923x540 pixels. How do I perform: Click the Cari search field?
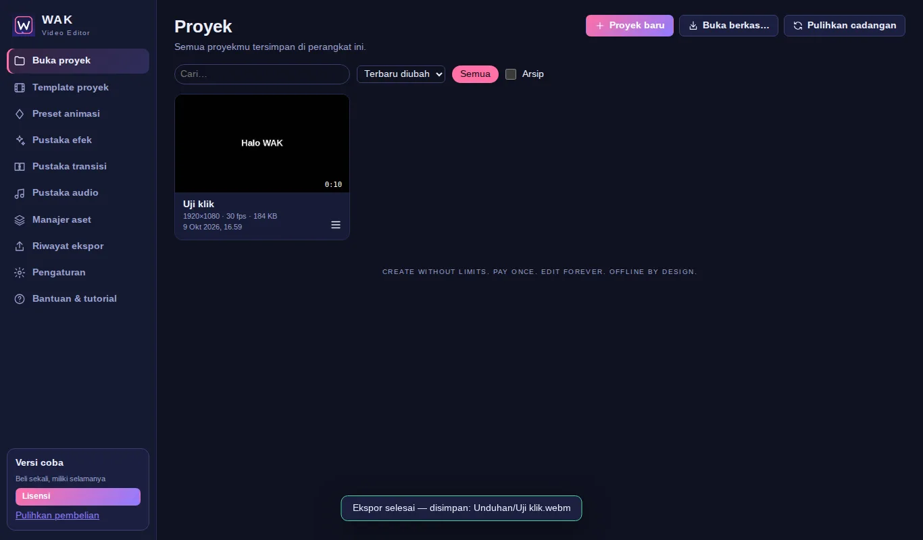pos(262,74)
